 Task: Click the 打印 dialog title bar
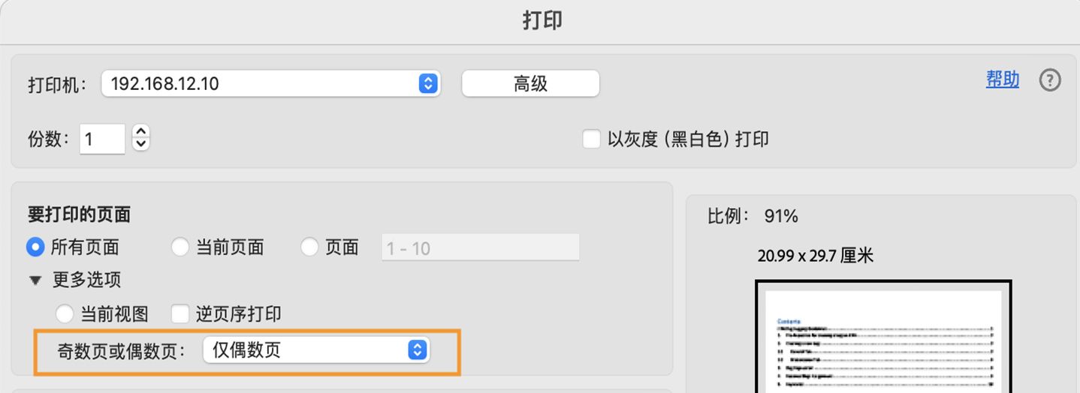click(x=541, y=20)
